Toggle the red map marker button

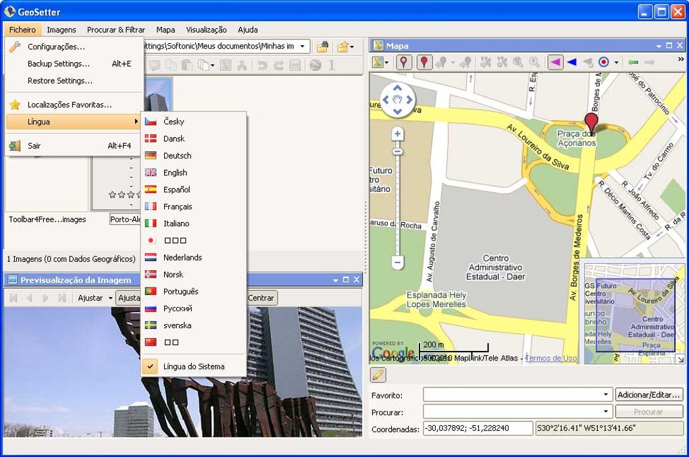[x=424, y=62]
